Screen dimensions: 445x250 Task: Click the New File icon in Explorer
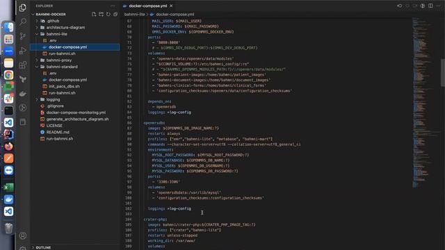coord(94,14)
